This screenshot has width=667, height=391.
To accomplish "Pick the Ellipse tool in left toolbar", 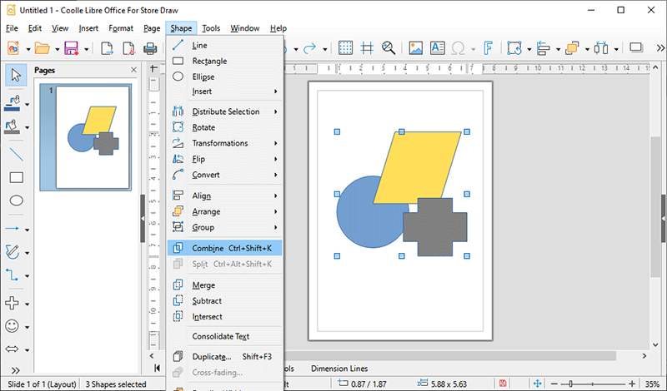I will 16,200.
